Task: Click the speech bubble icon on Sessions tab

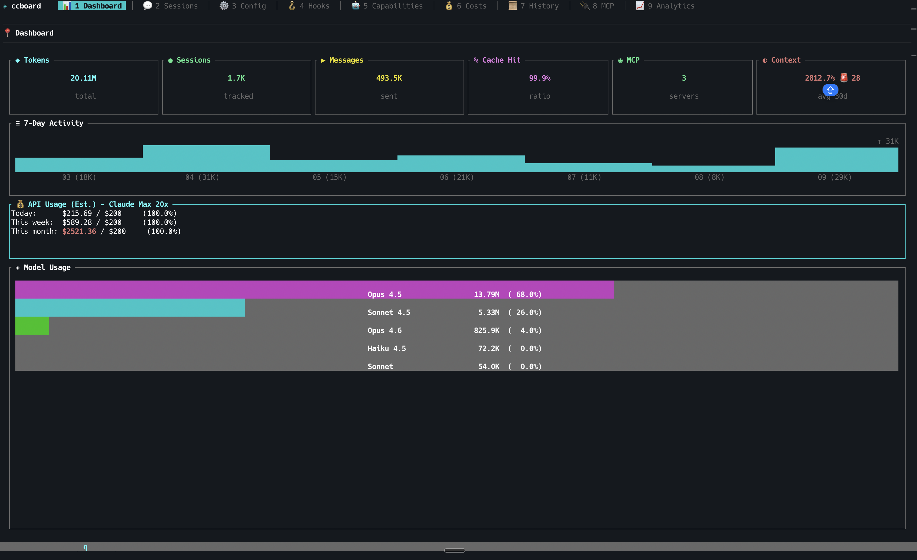Action: [147, 6]
